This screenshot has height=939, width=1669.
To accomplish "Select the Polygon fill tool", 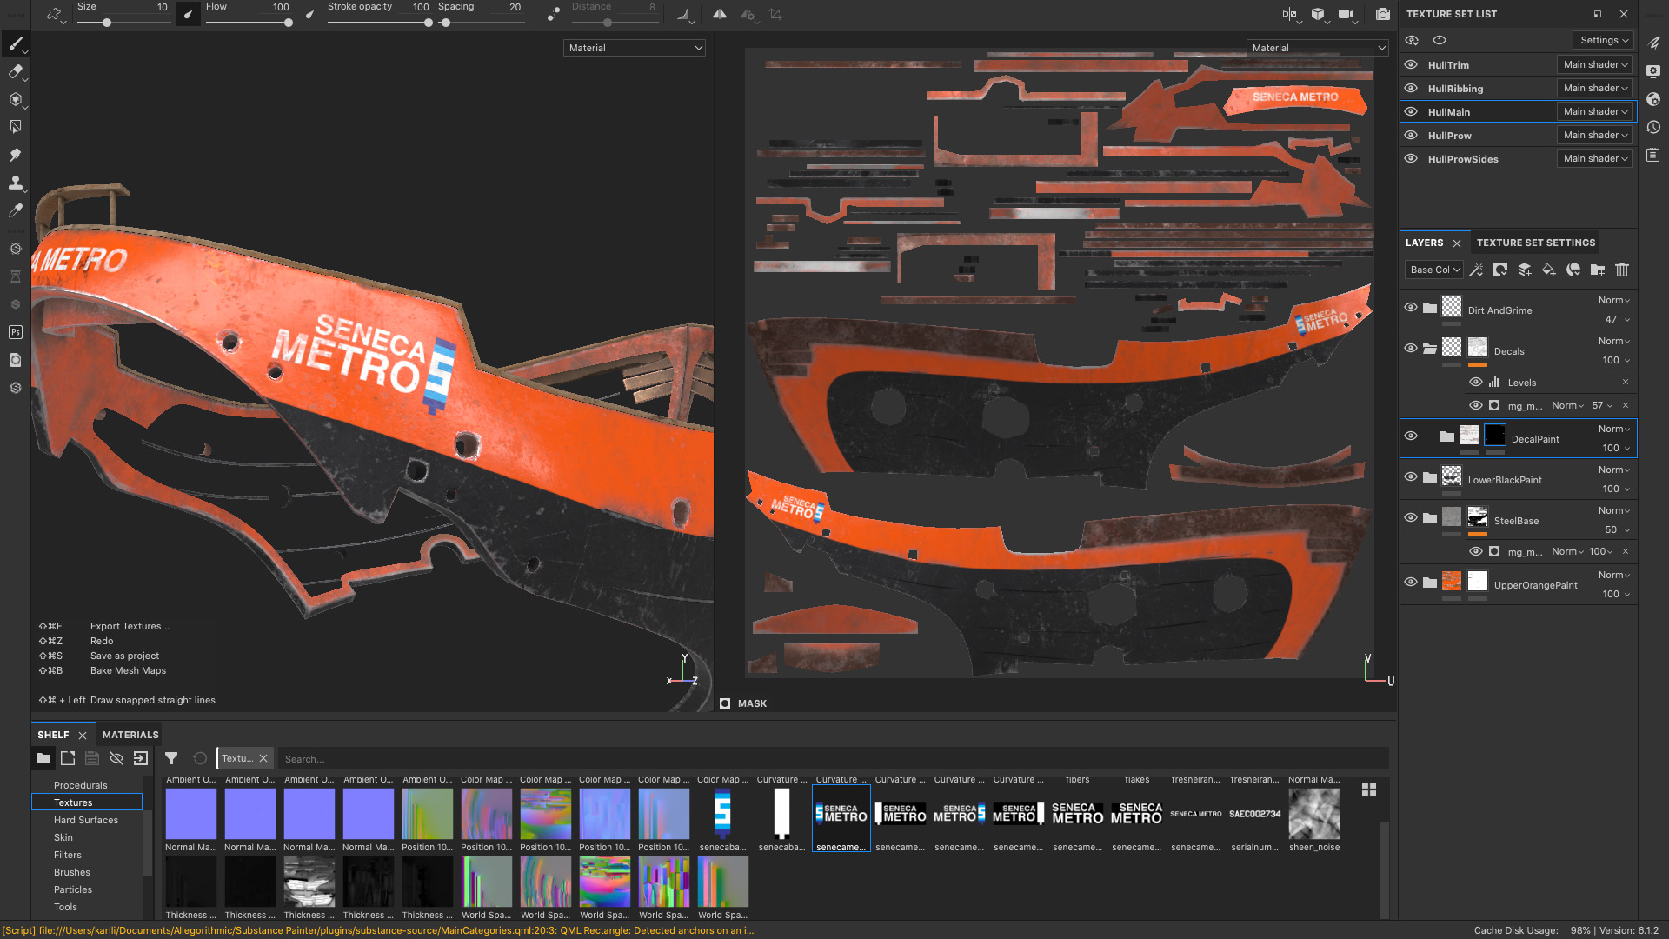I will (15, 127).
